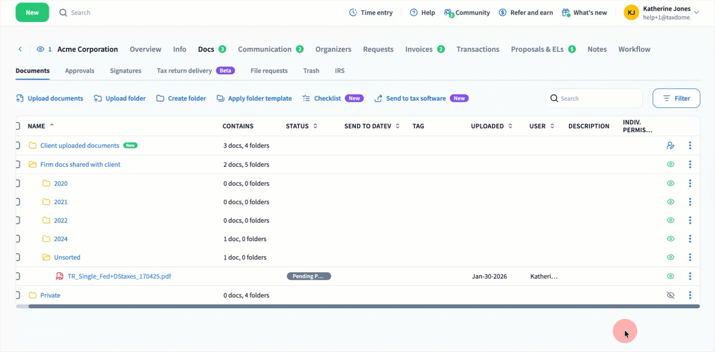Open the Community people icon
The height and width of the screenshot is (352, 715).
pyautogui.click(x=449, y=13)
